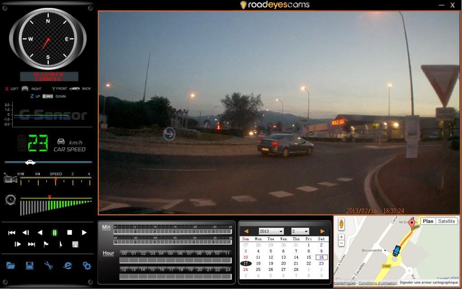Open Conditions d'utilisation link
This screenshot has width=462, height=289.
[378, 283]
